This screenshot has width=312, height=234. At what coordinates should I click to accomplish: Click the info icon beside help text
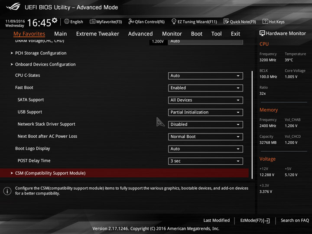[7, 191]
